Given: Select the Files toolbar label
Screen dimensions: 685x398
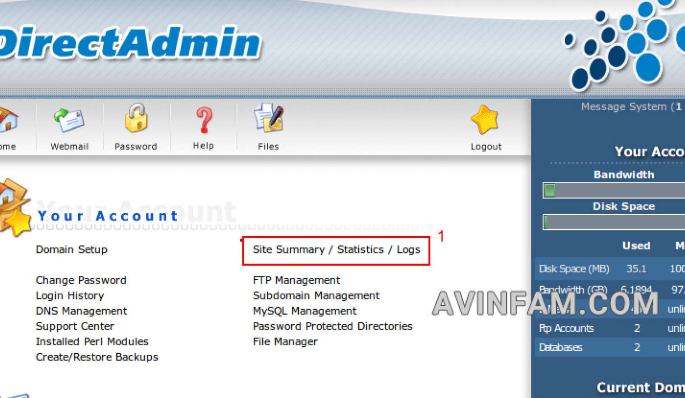Looking at the screenshot, I should pyautogui.click(x=268, y=146).
